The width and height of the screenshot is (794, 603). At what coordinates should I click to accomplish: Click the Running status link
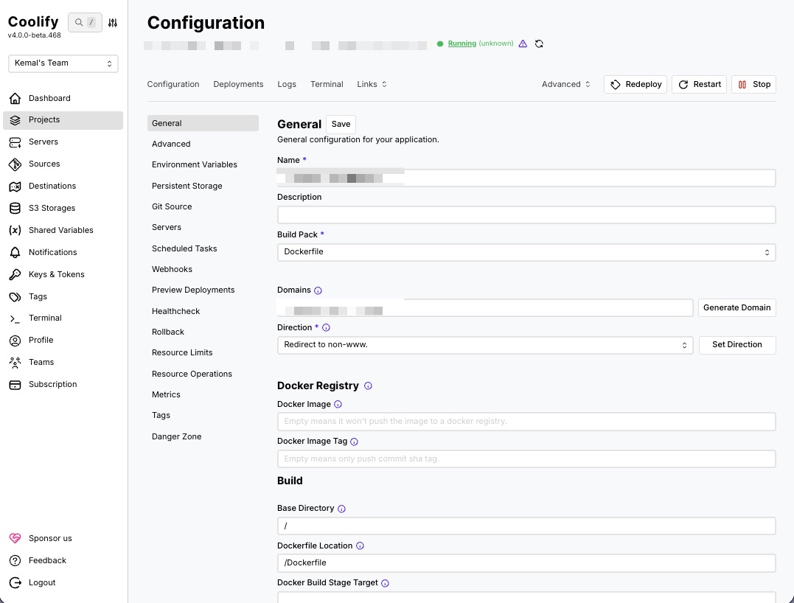click(462, 43)
